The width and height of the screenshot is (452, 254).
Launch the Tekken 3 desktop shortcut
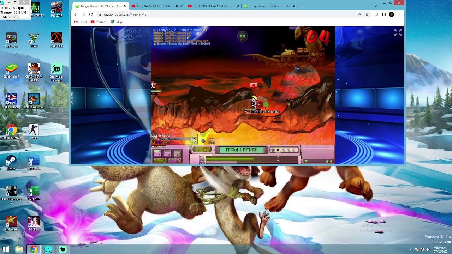34,223
